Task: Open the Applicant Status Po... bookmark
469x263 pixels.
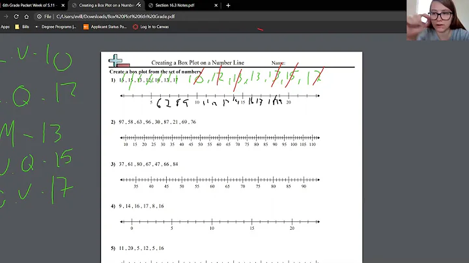Action: pos(105,27)
